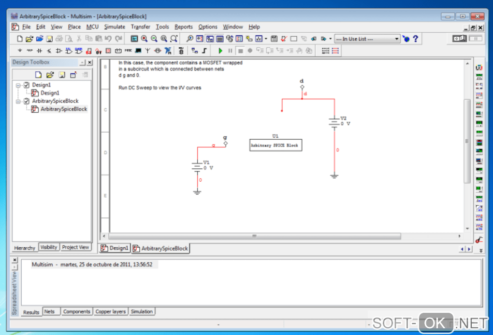The image size is (493, 335).
Task: Open the Grapher icon in main toolbar
Action: pos(259,39)
